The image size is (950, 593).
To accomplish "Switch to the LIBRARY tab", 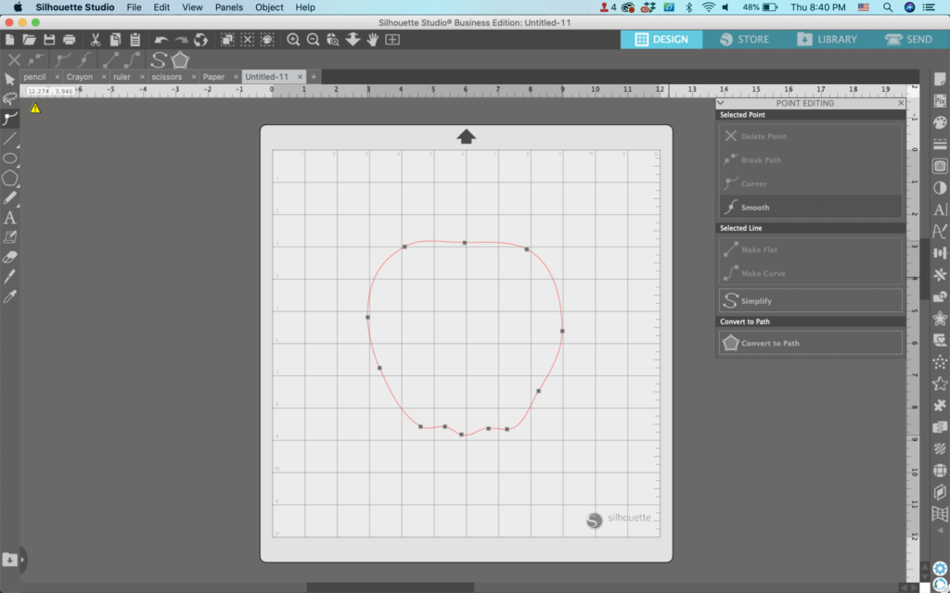I will tap(827, 39).
